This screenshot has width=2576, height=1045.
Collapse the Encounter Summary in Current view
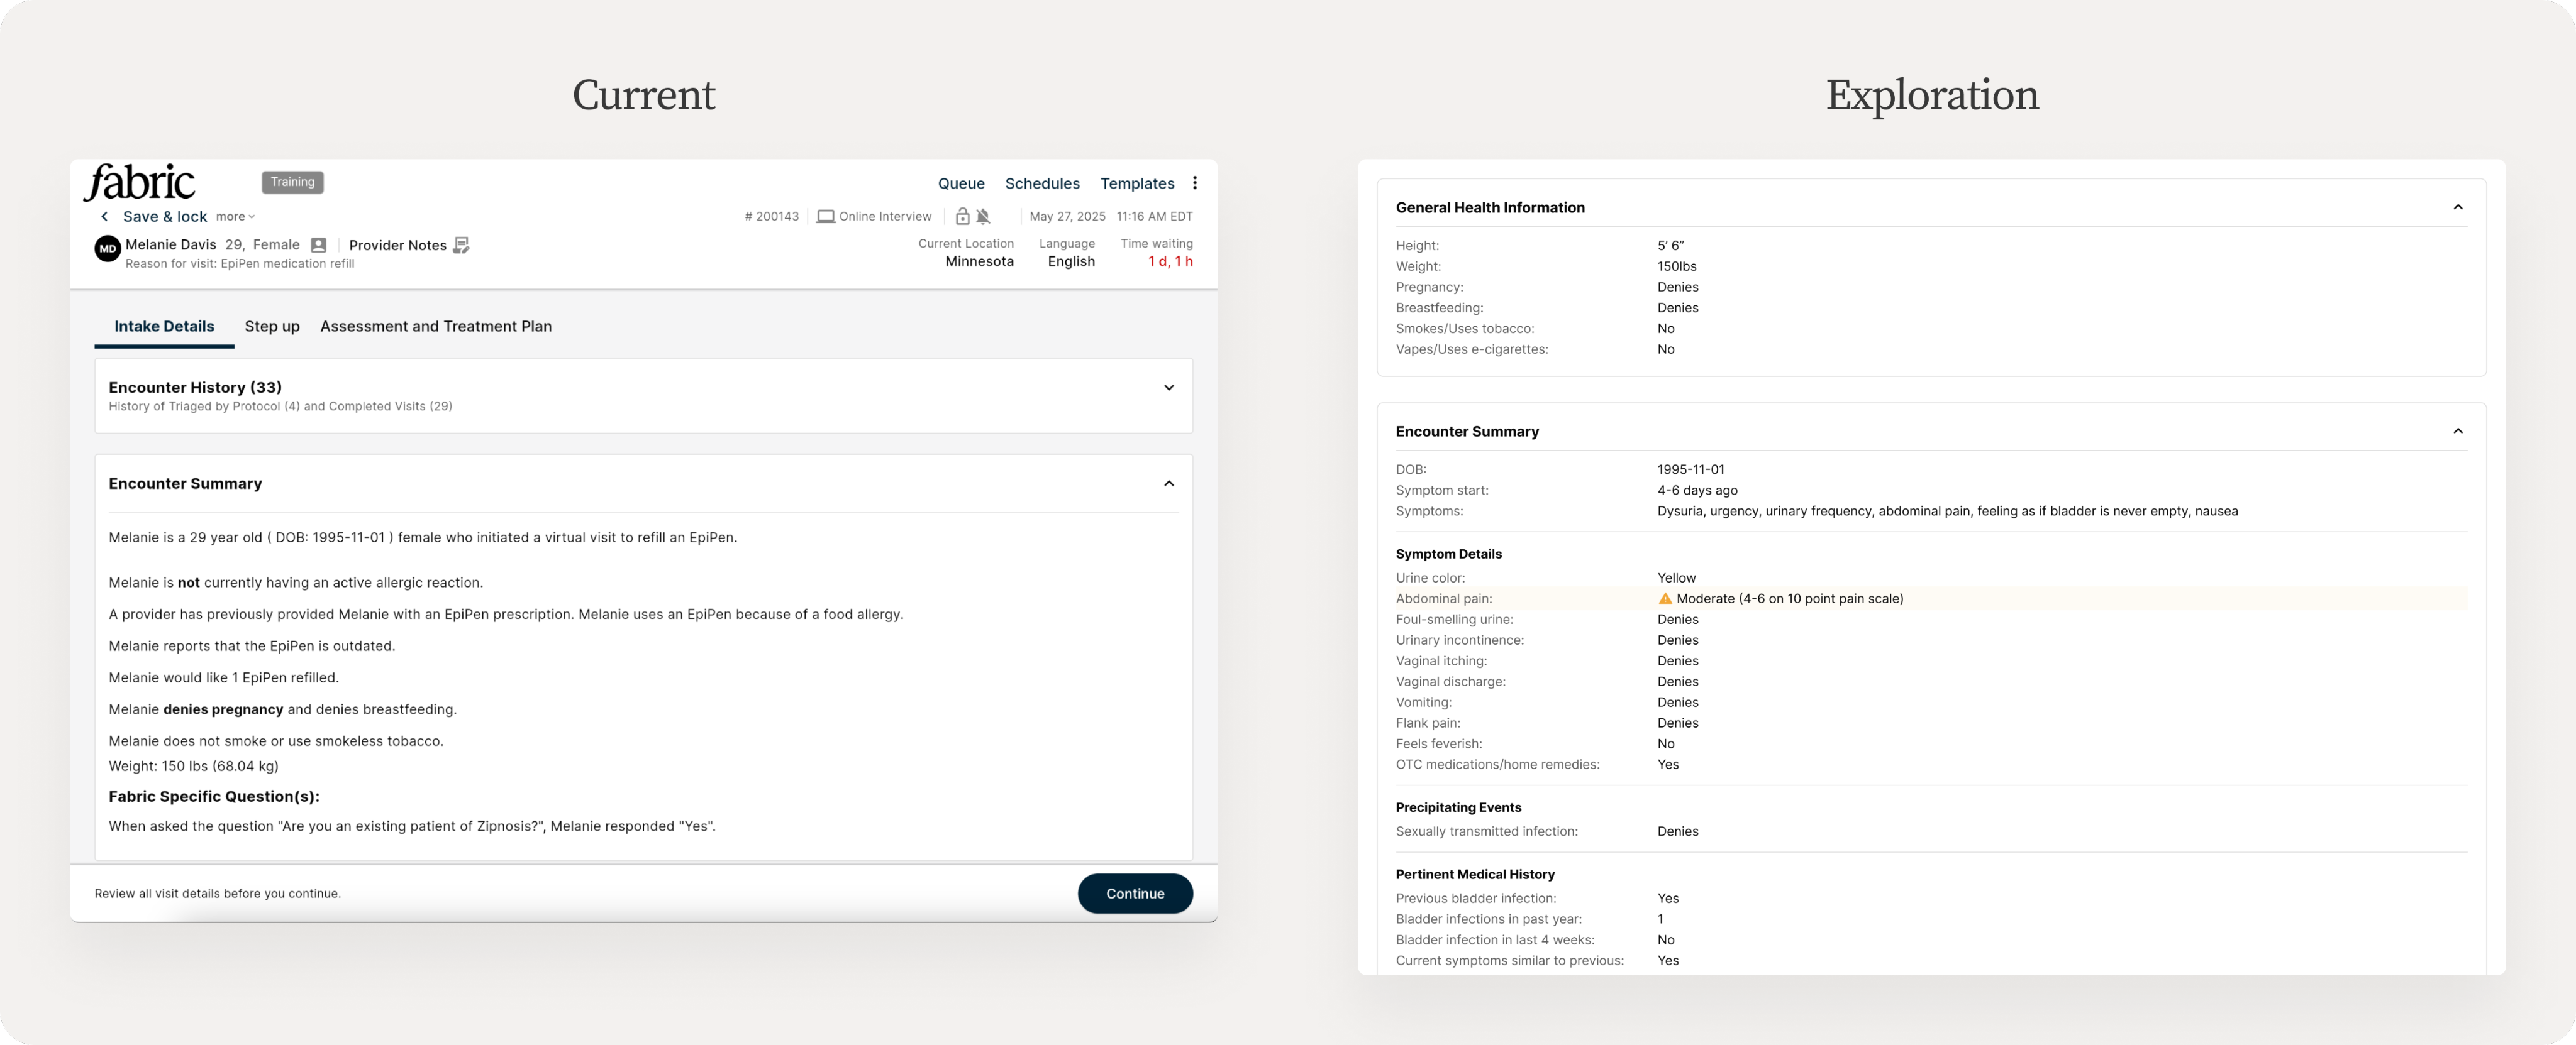1168,483
